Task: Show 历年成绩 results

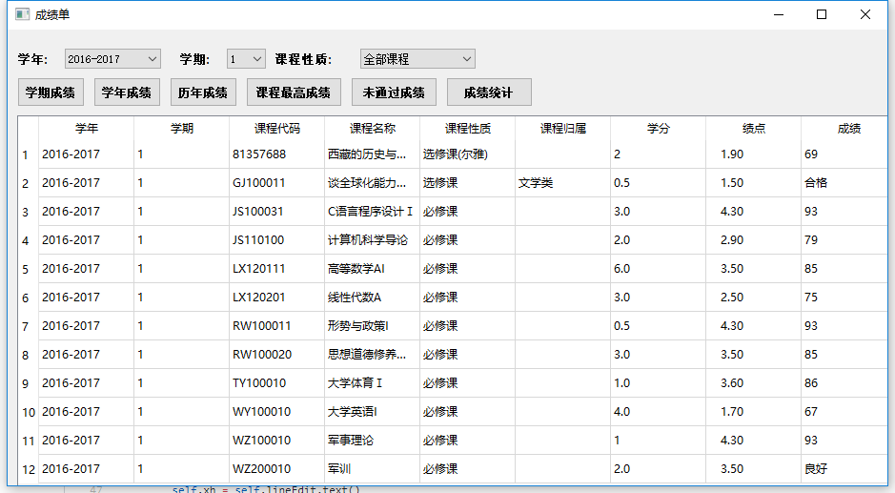Action: [203, 92]
